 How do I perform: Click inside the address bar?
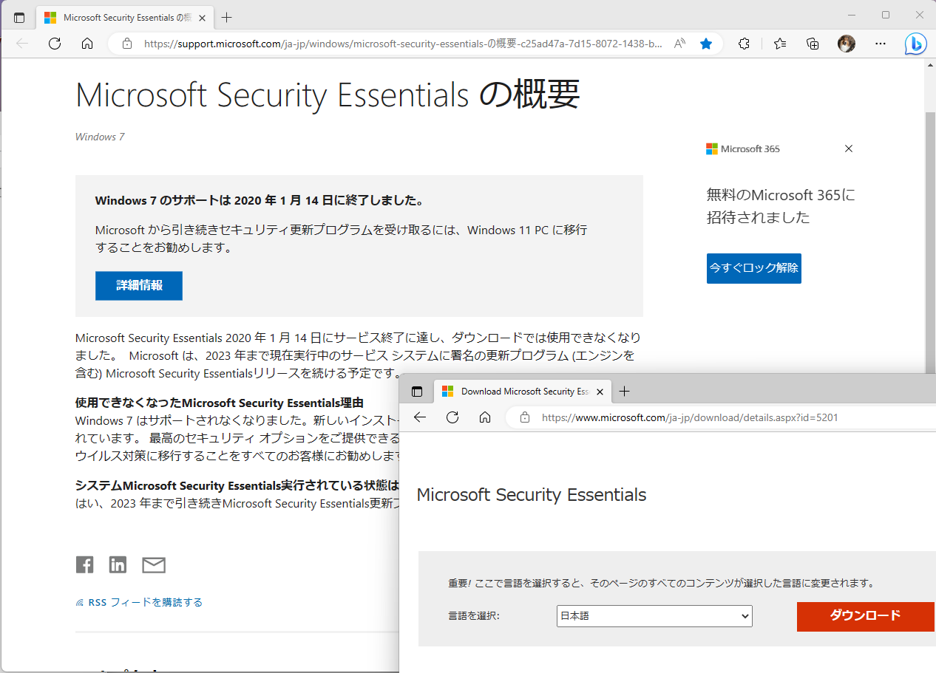370,44
